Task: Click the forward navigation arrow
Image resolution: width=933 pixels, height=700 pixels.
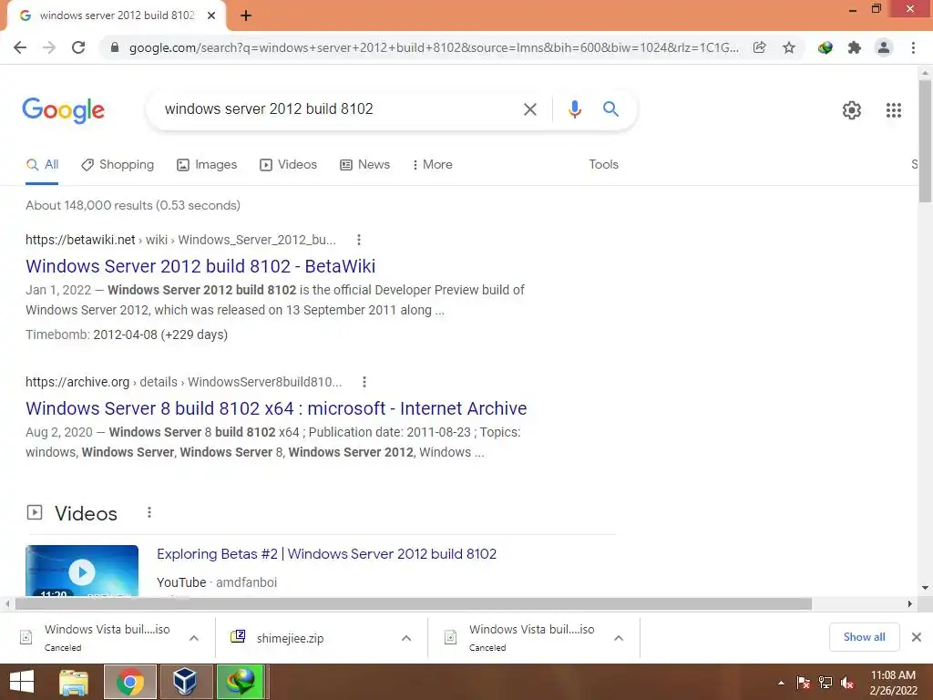Action: click(49, 47)
